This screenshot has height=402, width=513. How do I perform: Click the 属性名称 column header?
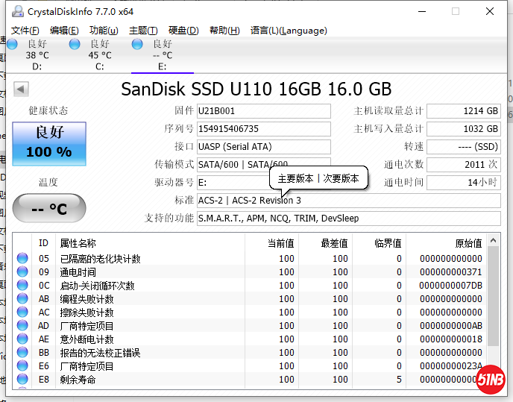point(78,243)
